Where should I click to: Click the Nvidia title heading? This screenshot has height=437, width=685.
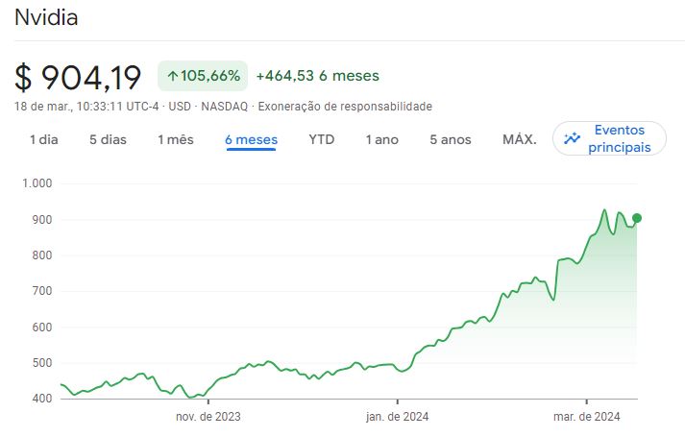click(46, 17)
